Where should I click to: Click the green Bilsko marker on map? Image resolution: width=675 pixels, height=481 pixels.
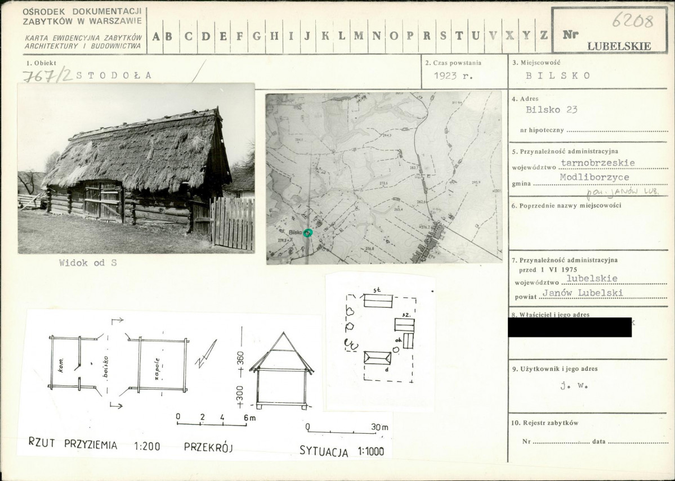pos(307,233)
